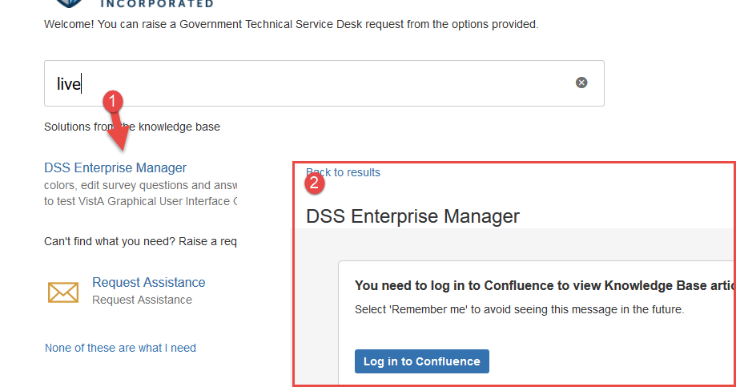Click the "Can't find what you need?" text

(x=140, y=241)
